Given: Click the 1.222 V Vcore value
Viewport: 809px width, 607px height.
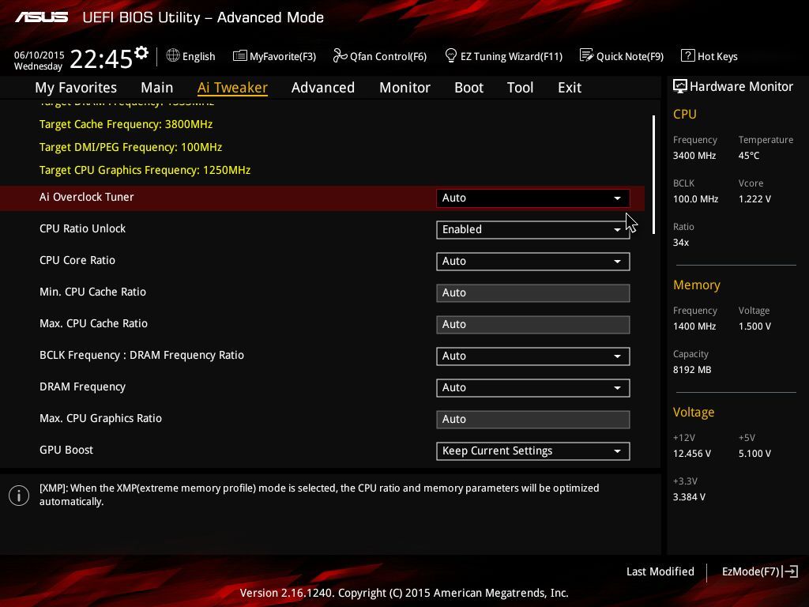Looking at the screenshot, I should click(754, 198).
